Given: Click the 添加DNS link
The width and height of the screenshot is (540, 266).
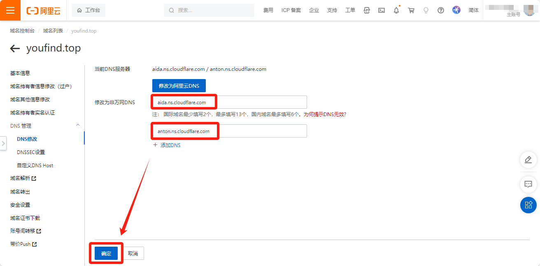Looking at the screenshot, I should click(x=167, y=145).
